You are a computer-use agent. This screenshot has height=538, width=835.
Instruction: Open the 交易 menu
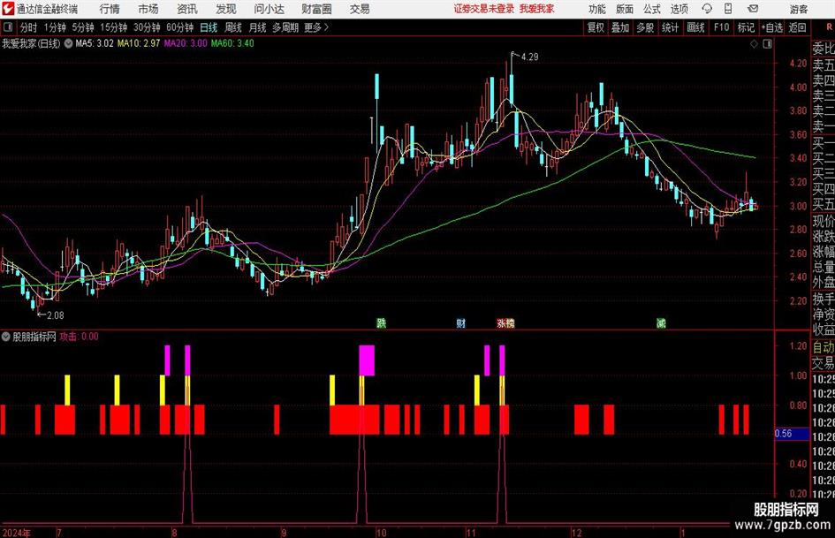point(360,9)
